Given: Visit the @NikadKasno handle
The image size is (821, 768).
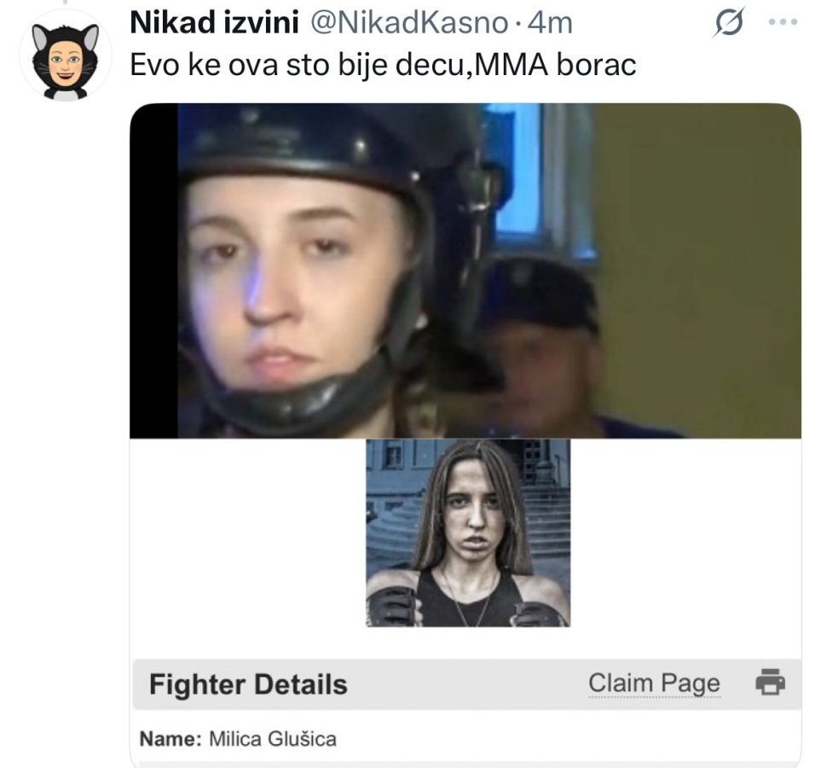Looking at the screenshot, I should point(409,23).
